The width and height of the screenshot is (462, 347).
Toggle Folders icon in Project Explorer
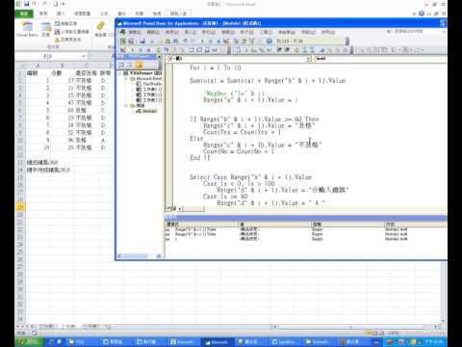click(139, 65)
